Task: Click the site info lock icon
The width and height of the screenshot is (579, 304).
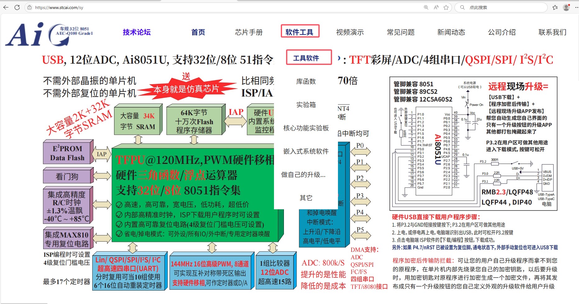Action: tap(30, 7)
